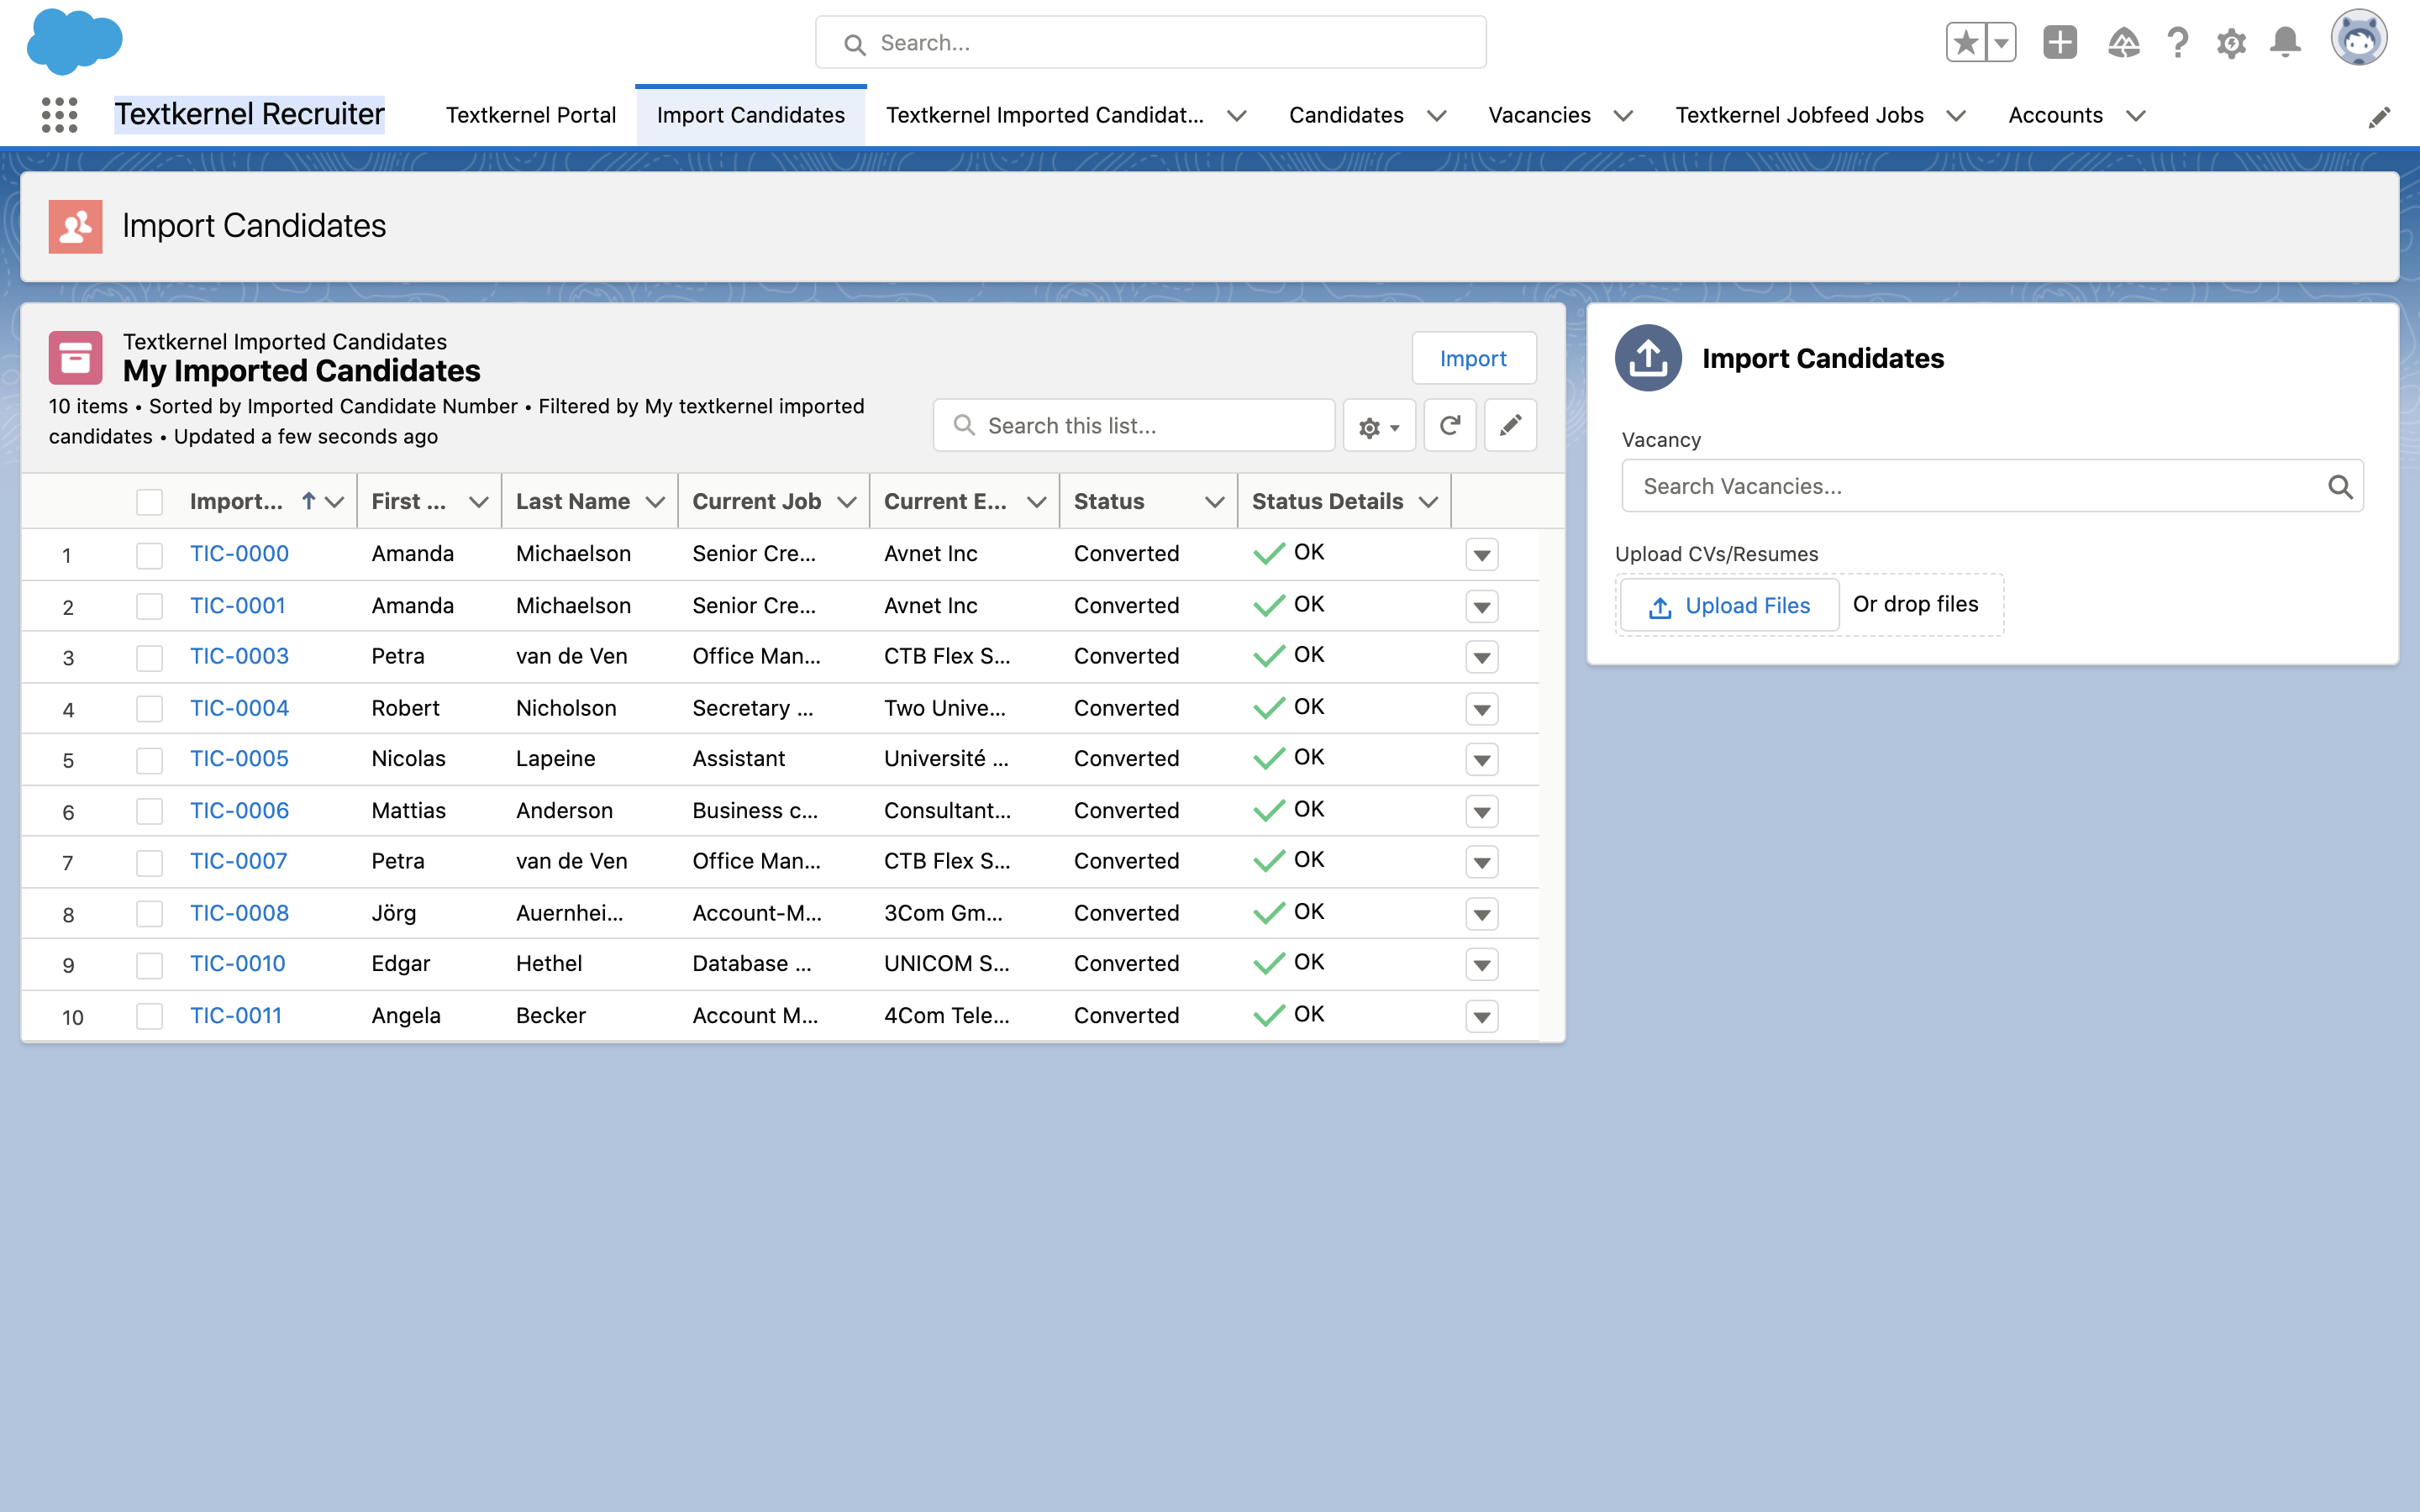Sort by Imported Candidate Number arrow

309,501
